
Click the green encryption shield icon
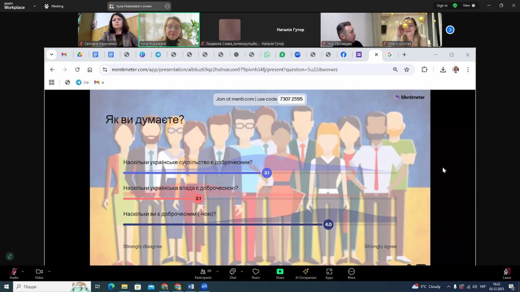coord(455,6)
